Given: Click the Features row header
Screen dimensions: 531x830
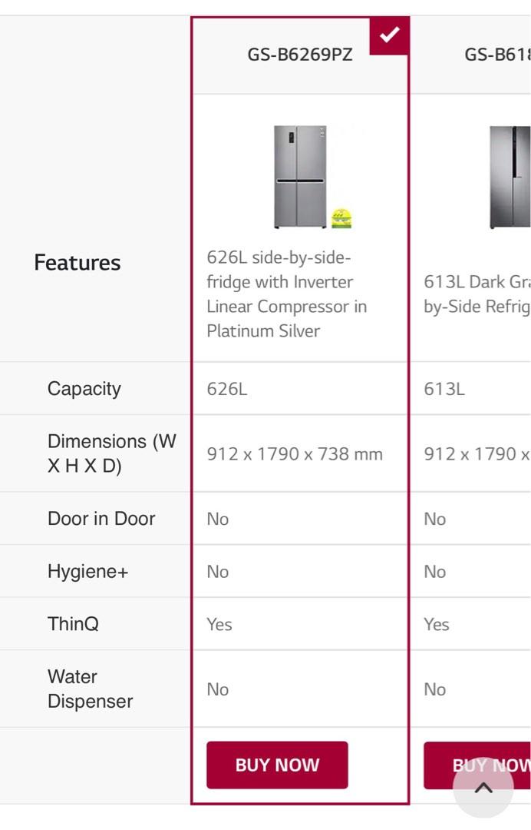Looking at the screenshot, I should (x=77, y=262).
